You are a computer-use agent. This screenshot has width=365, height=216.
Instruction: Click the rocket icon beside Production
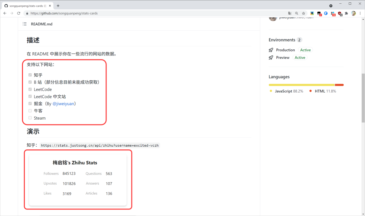[271, 50]
